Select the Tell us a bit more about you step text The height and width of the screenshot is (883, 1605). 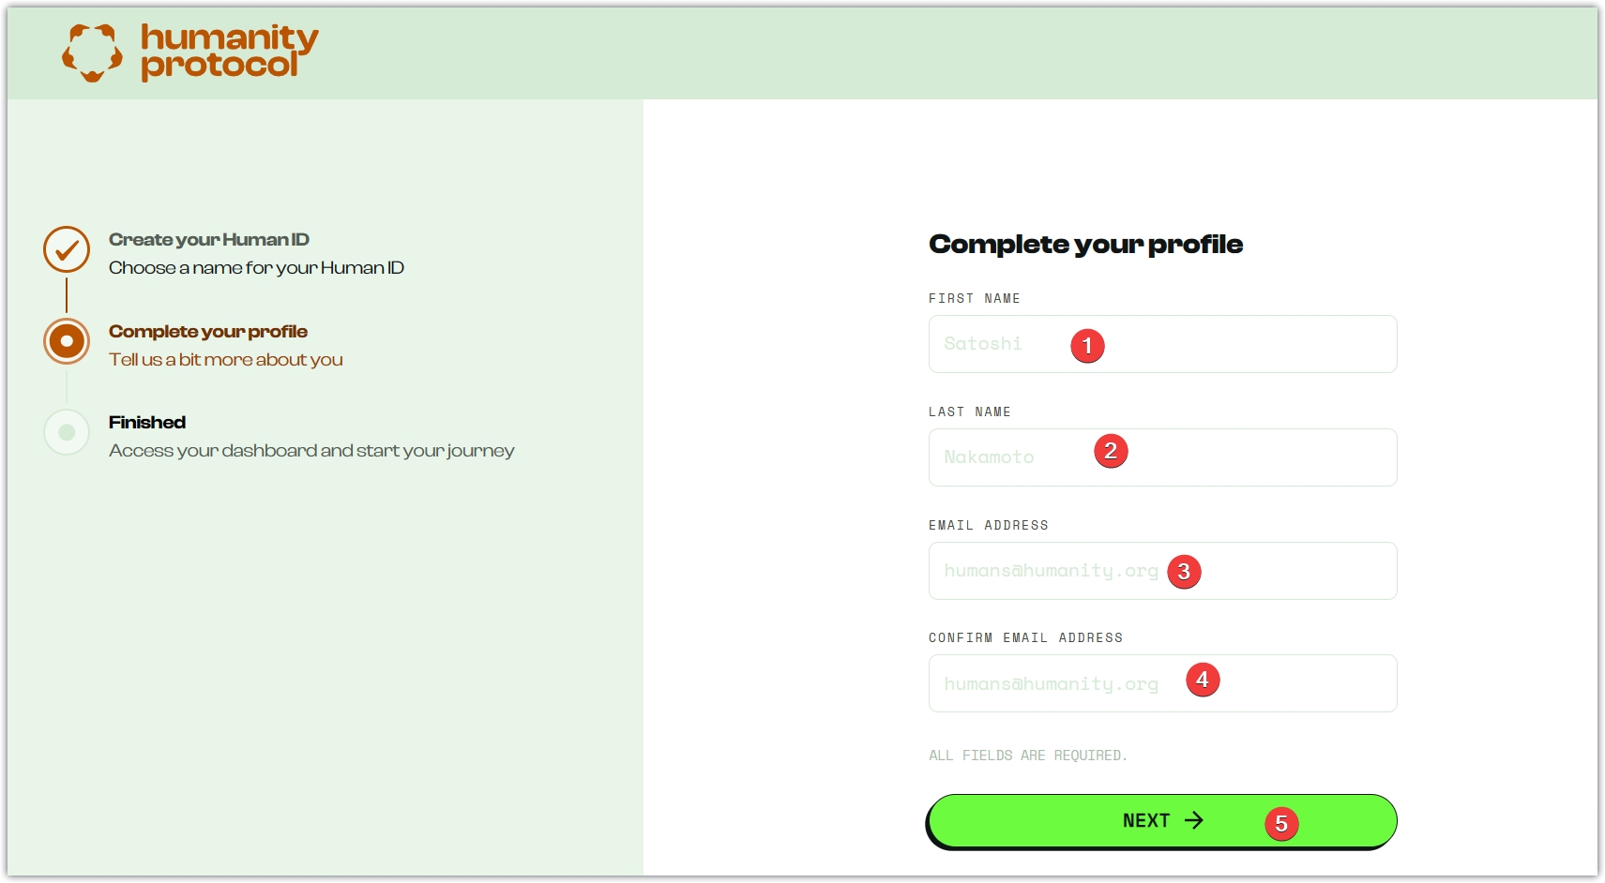coord(226,360)
